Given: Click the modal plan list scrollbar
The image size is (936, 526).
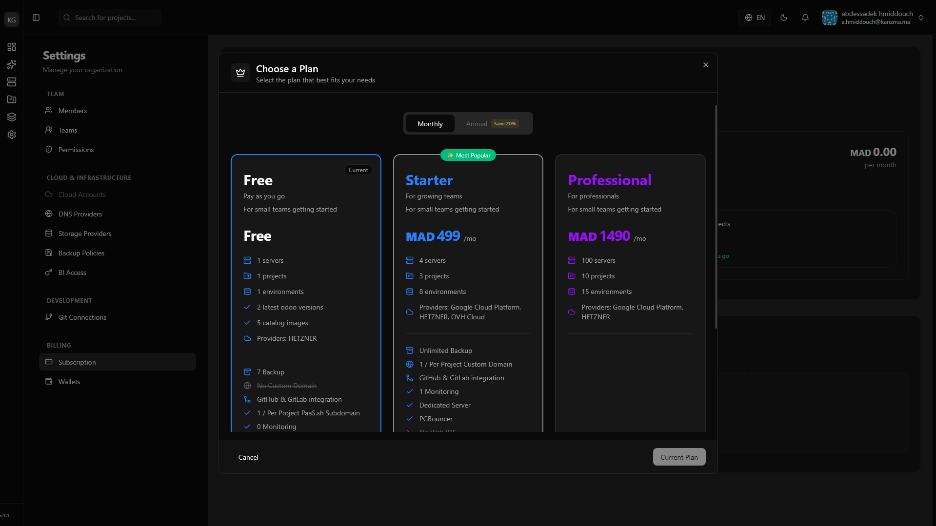Looking at the screenshot, I should coord(716,217).
